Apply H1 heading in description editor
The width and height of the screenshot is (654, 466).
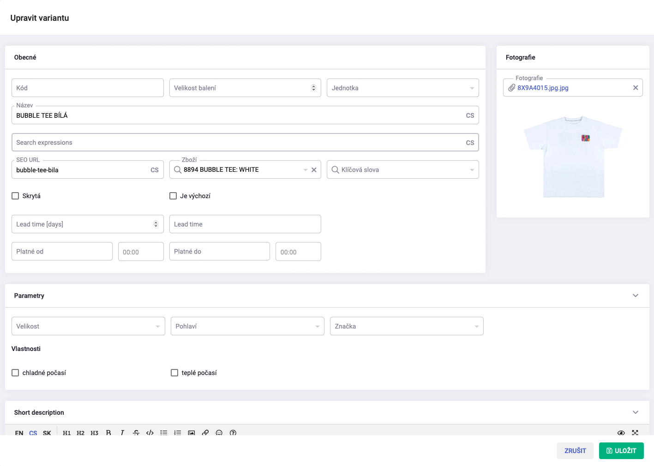click(67, 433)
